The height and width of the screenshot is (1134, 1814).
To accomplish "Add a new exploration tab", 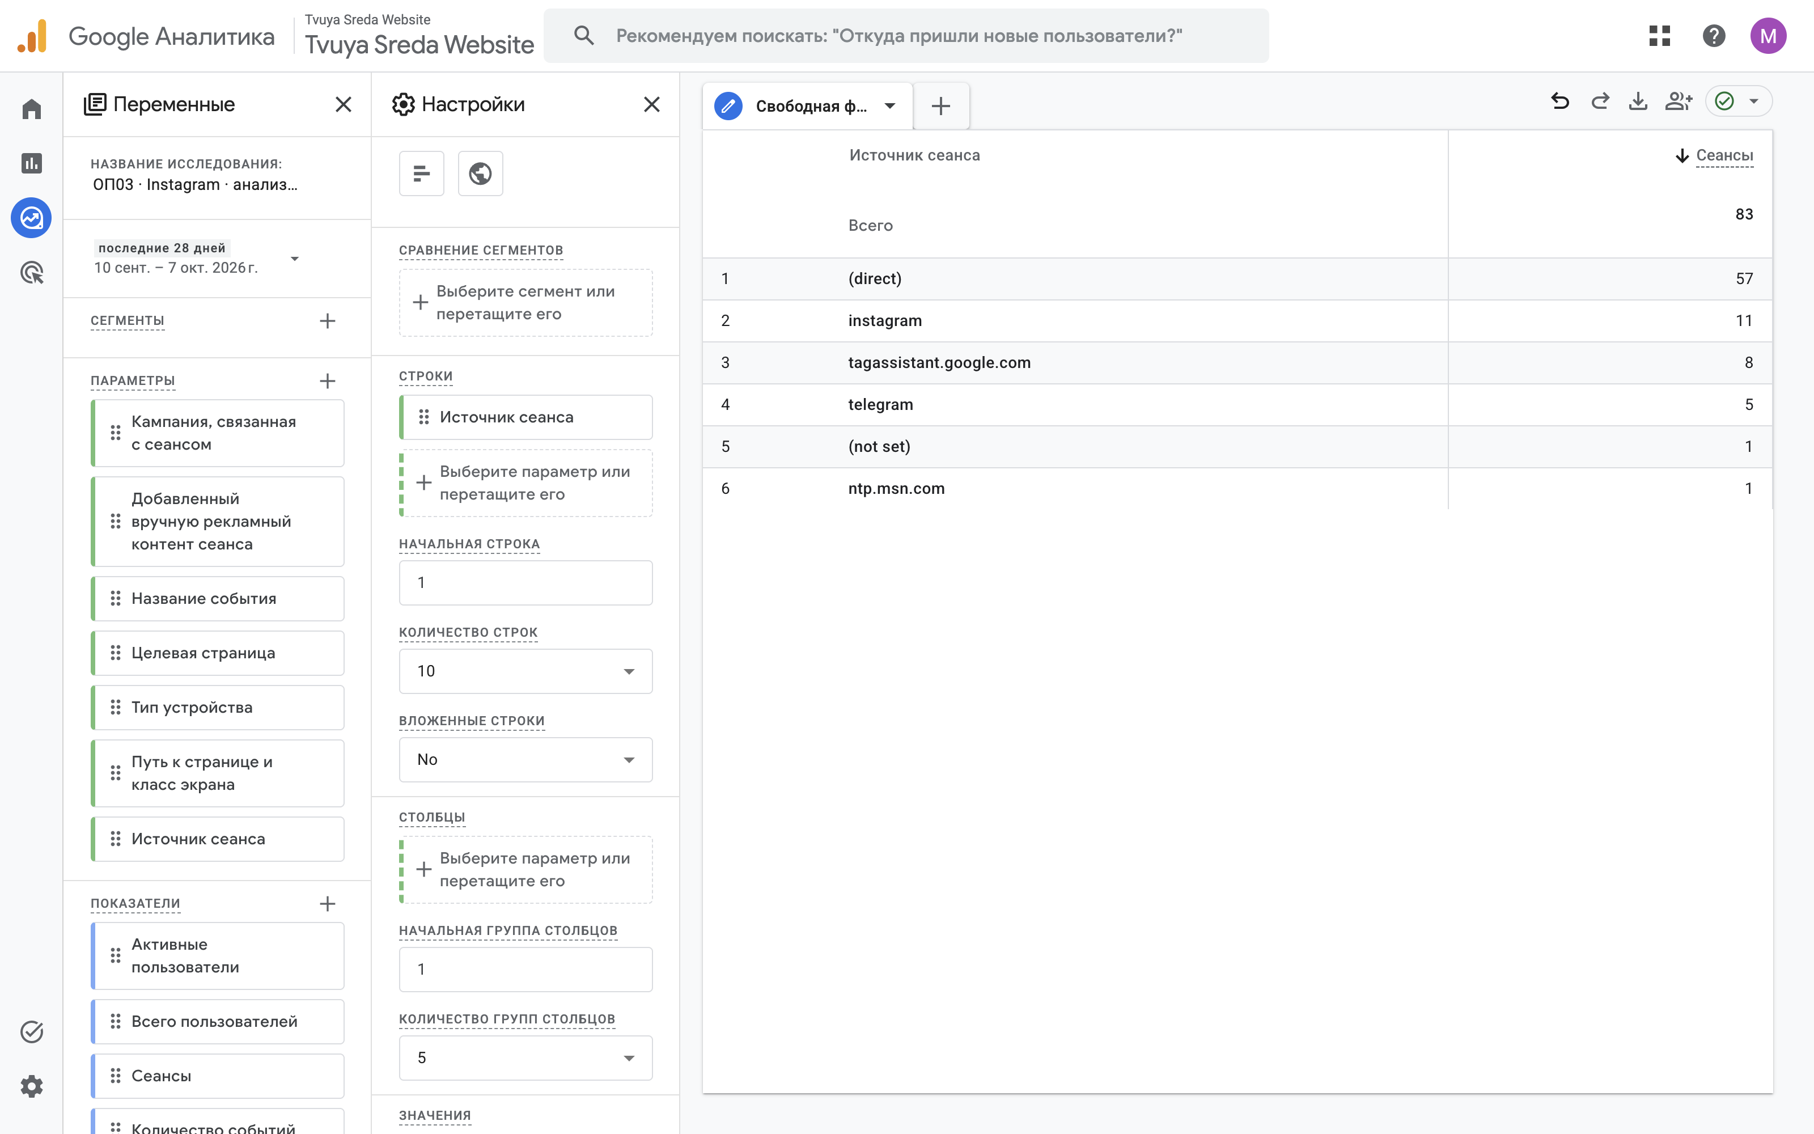I will click(x=941, y=106).
